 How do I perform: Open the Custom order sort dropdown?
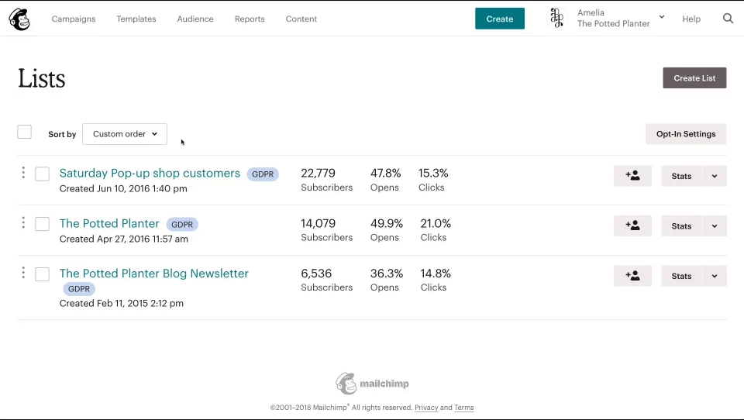point(125,134)
